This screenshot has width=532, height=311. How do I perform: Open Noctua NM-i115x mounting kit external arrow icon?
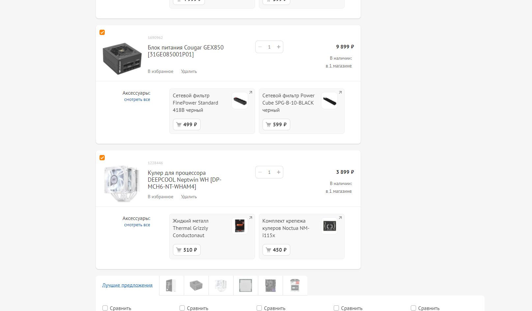pos(340,218)
